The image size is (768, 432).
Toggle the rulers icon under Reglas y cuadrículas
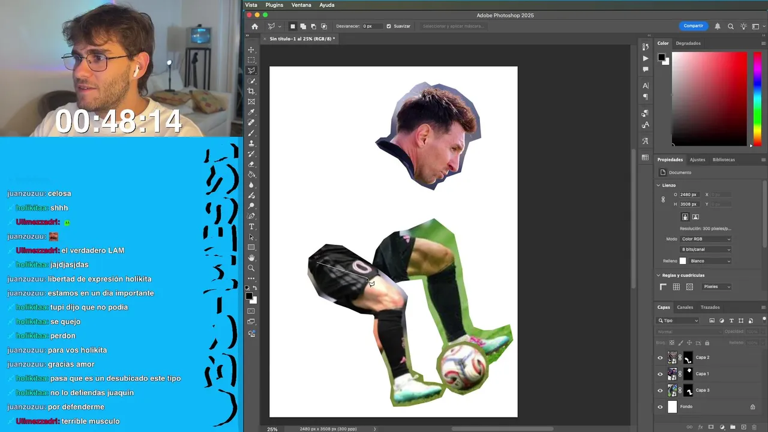click(663, 287)
